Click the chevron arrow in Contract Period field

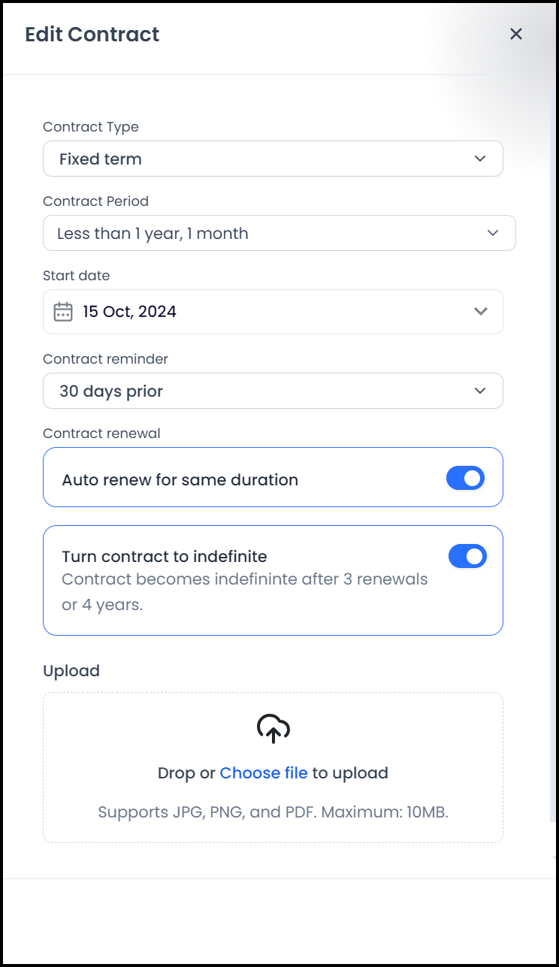[x=493, y=233]
